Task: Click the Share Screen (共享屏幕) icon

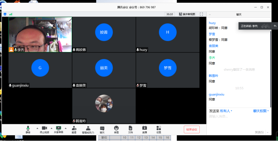Action: 59,129
